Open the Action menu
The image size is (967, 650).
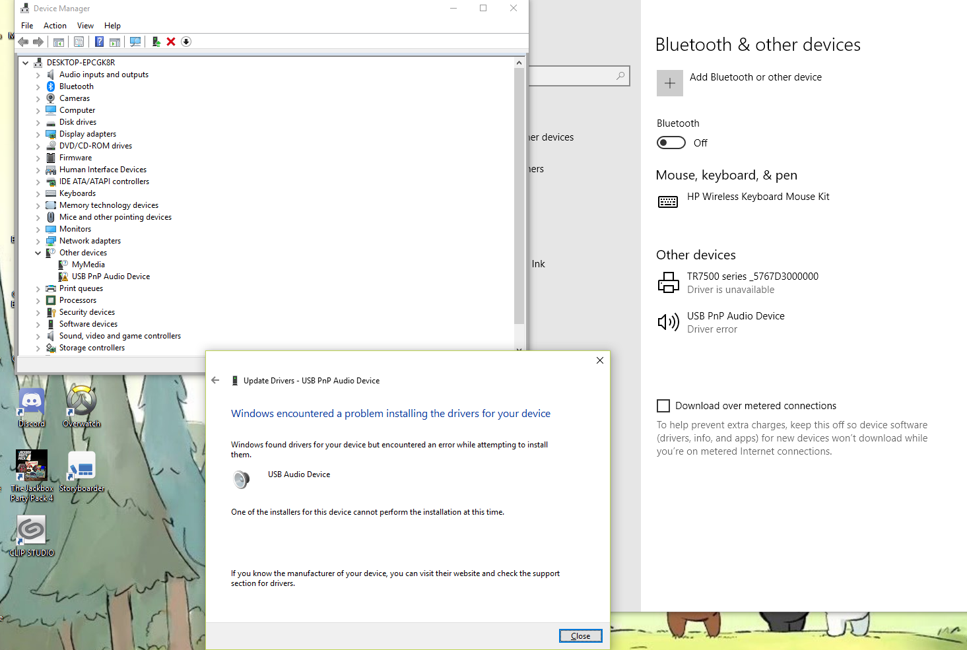coord(55,26)
